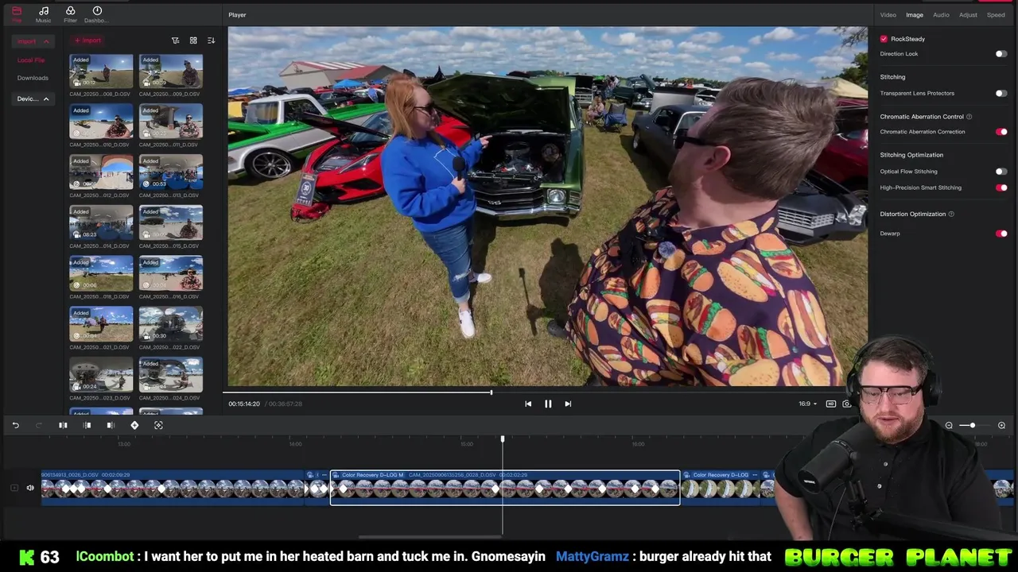Trim clip start to playhead
This screenshot has height=572, width=1018.
click(87, 426)
